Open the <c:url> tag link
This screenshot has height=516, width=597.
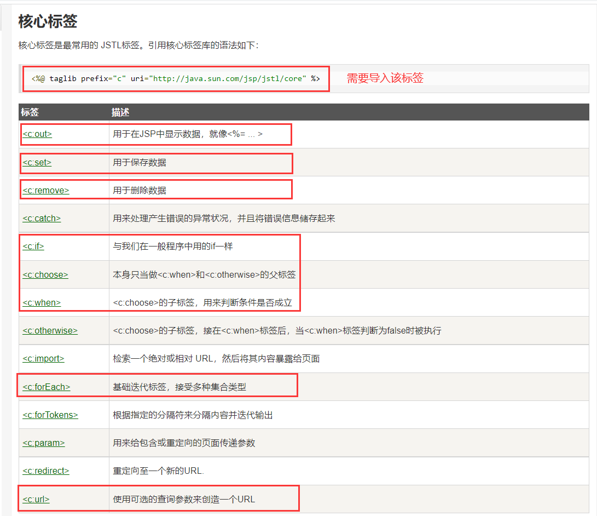tap(36, 499)
